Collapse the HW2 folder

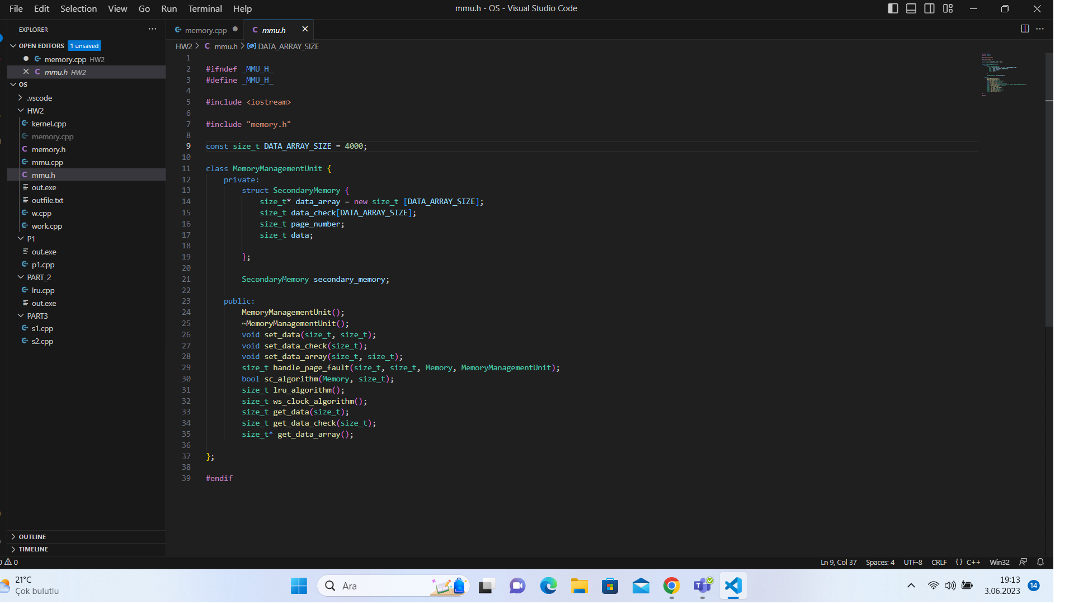pos(35,111)
